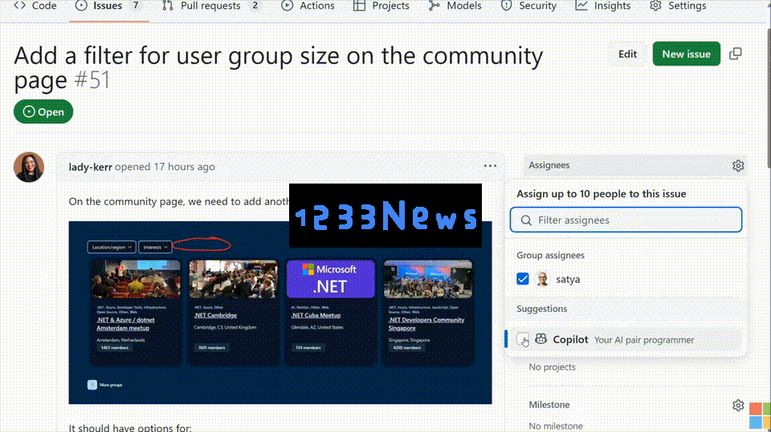The image size is (771, 432).
Task: Click the Issues count badge 7
Action: 136,6
